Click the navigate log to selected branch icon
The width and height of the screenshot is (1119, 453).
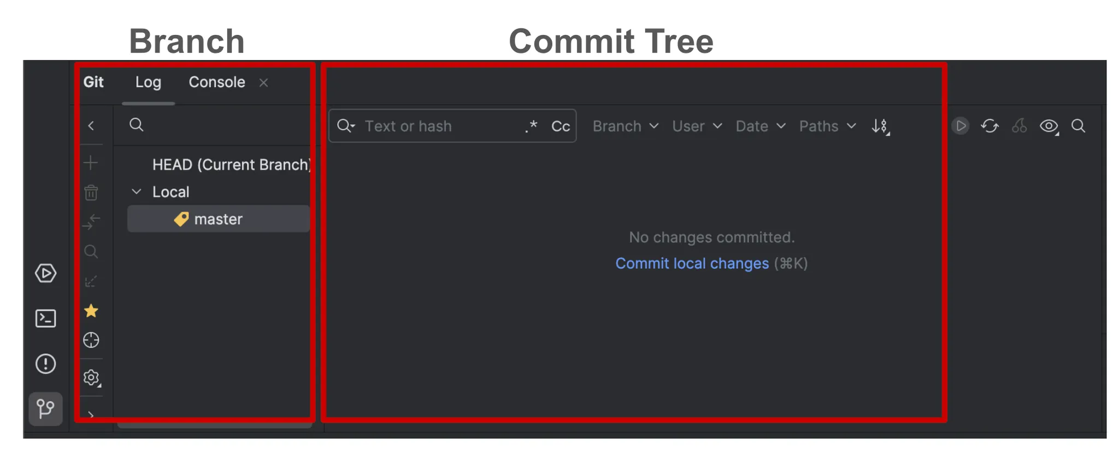click(x=91, y=341)
